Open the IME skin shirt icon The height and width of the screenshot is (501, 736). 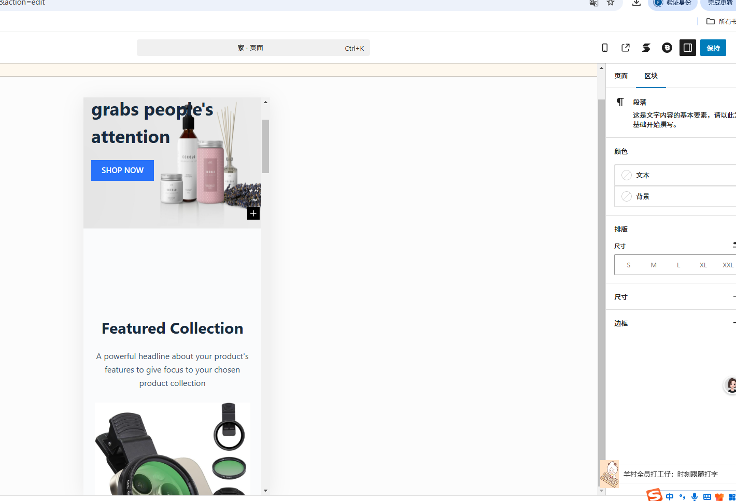(x=719, y=497)
